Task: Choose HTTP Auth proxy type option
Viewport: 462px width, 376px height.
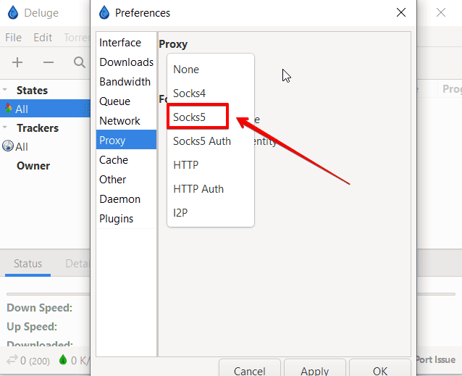Action: [x=198, y=188]
